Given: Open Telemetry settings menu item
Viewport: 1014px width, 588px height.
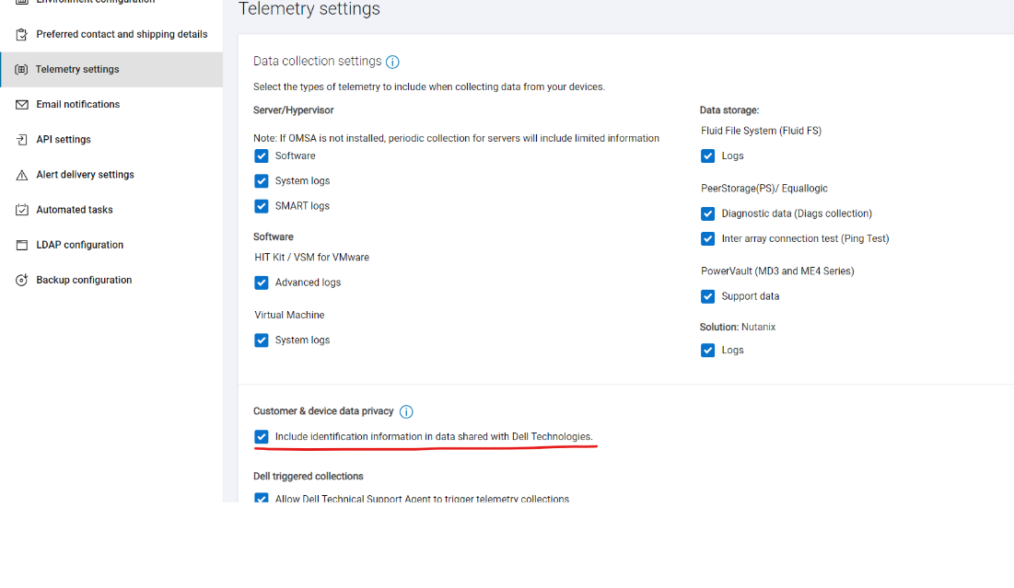Looking at the screenshot, I should [x=77, y=70].
